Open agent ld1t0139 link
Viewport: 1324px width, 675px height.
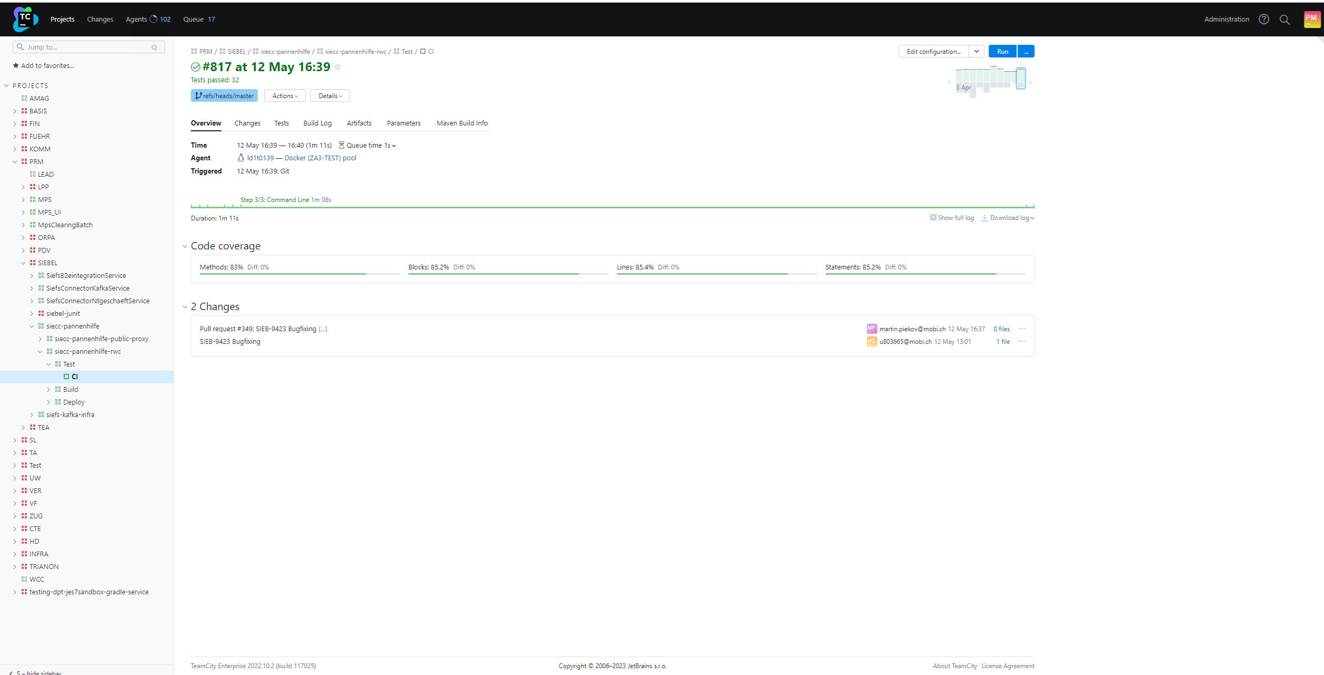260,158
